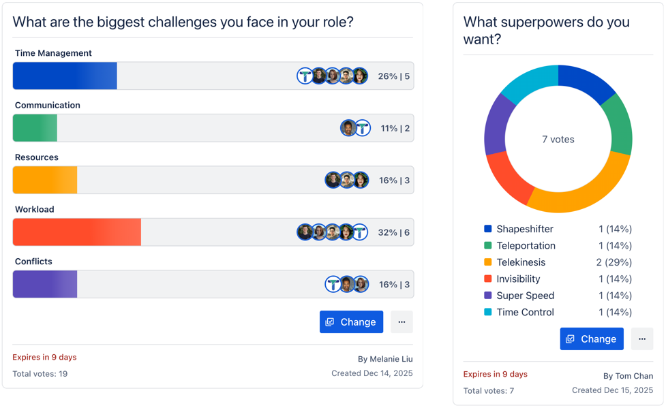666x408 pixels.
Task: Open more options menu in superpowers poll
Action: coord(642,339)
